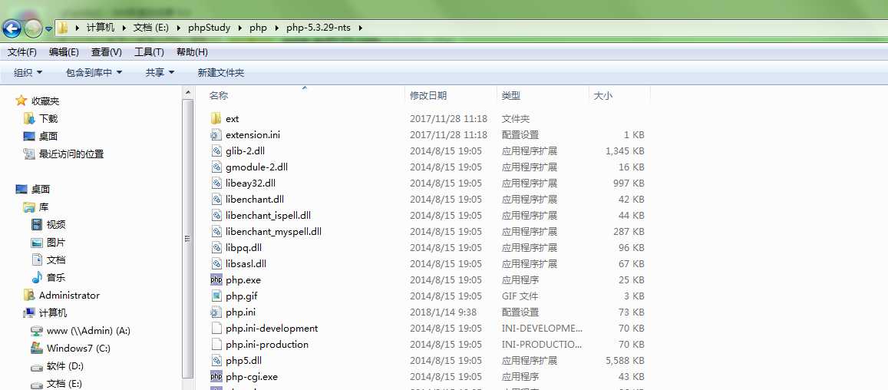The height and width of the screenshot is (390, 888).
Task: Click php-5.3.29-nts in address breadcrumb
Action: click(x=319, y=27)
